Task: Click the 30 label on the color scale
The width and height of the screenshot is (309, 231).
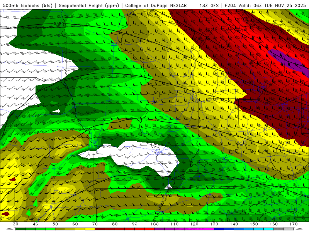Action: point(15,224)
